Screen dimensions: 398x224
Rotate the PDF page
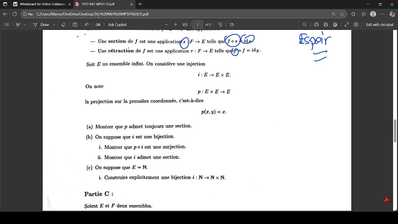(220, 25)
